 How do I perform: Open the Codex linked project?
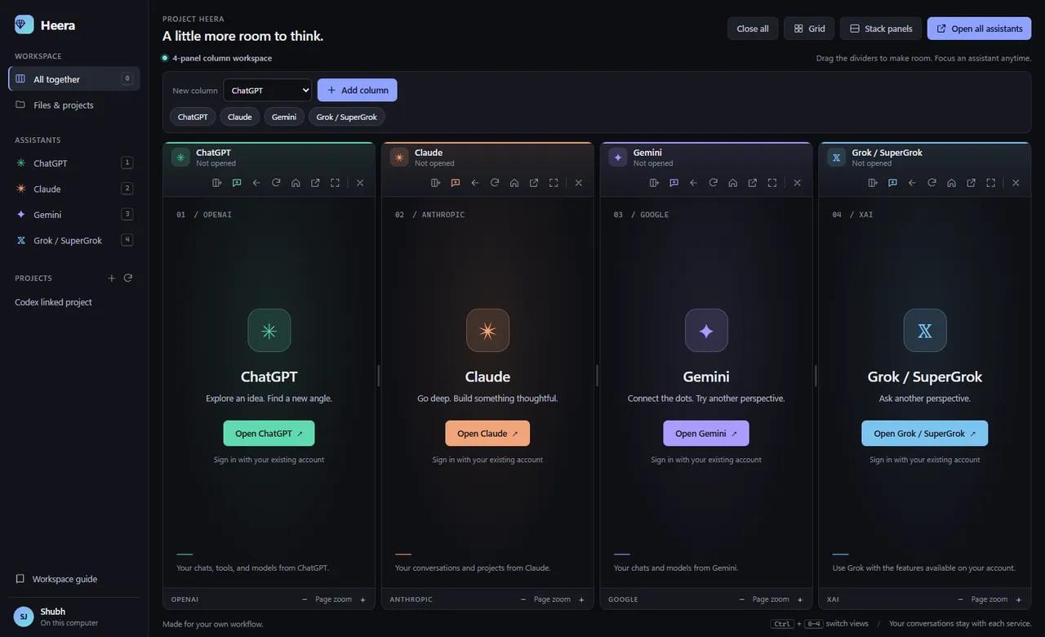(53, 302)
